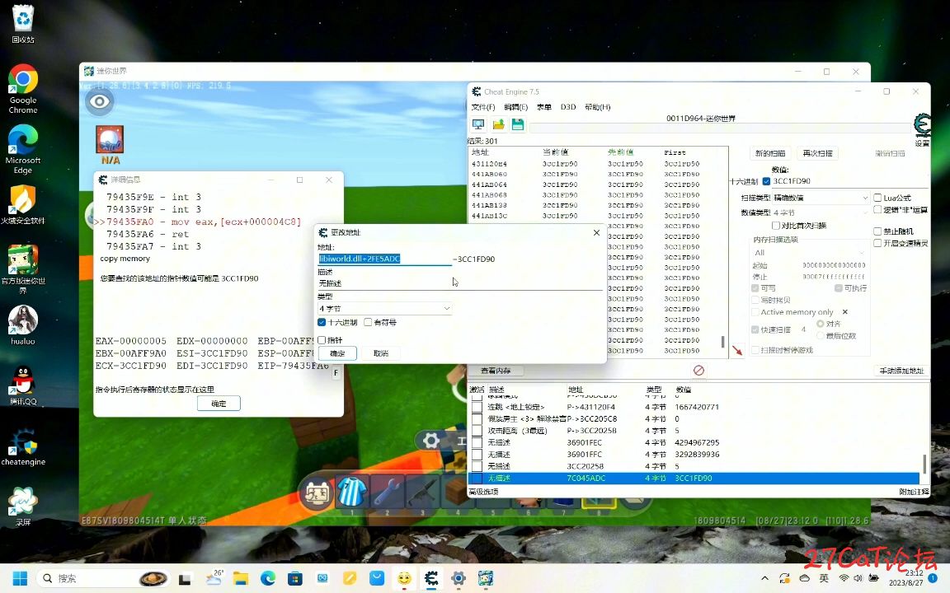Enable the 对比首次扫描 checkbox

(x=775, y=226)
